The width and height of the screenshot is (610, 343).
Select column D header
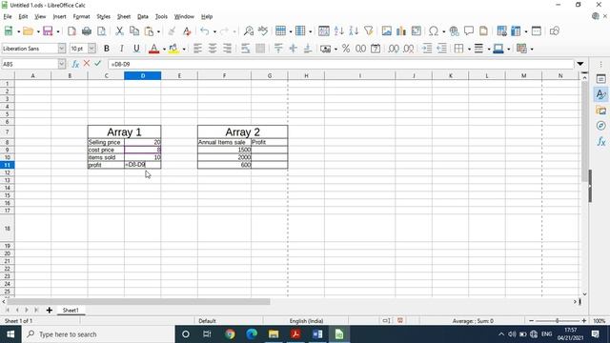tap(142, 75)
